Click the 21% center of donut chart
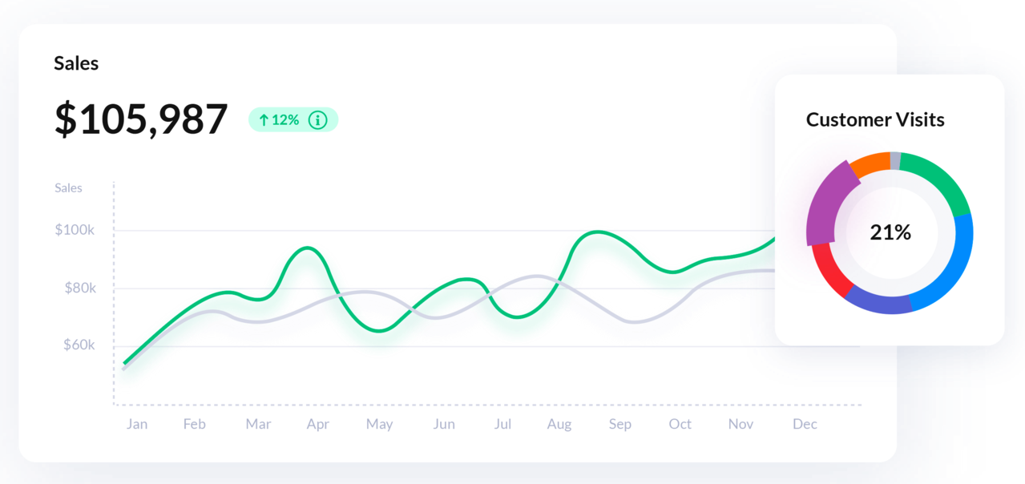Screen dimensions: 1025x484 890,232
